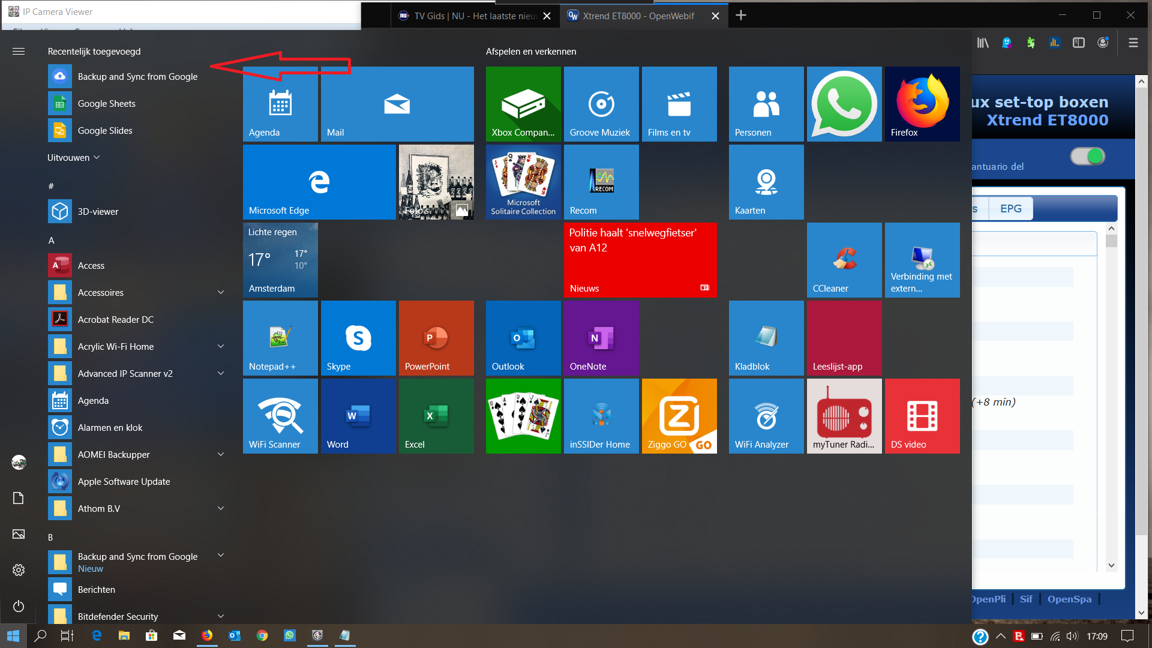
Task: Open the Leeslijst-app tile
Action: (x=844, y=338)
